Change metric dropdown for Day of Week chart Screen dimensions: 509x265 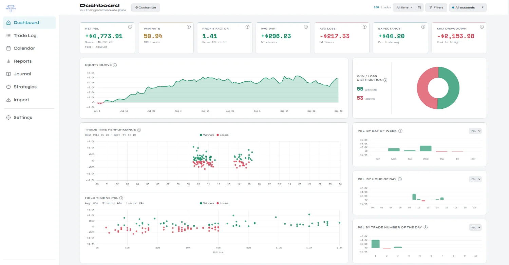click(x=475, y=131)
